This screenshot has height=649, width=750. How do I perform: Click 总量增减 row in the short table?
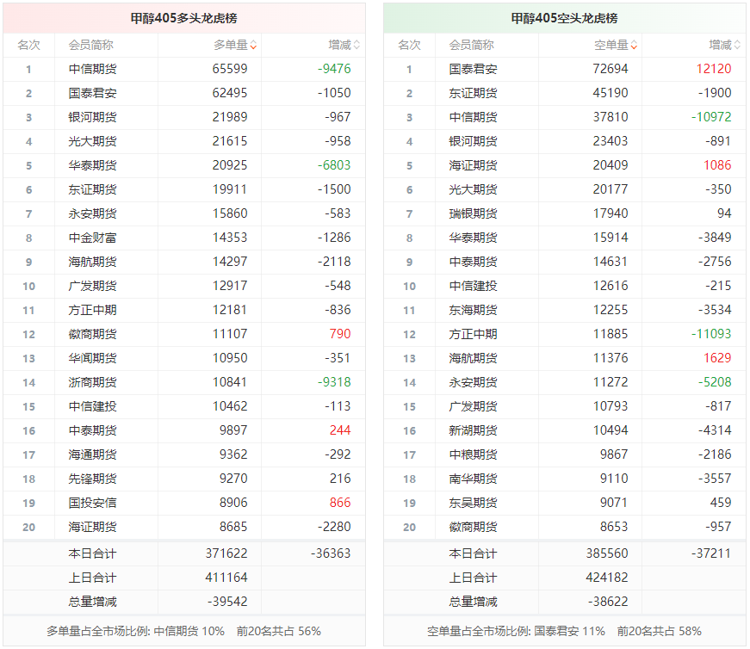tap(474, 602)
